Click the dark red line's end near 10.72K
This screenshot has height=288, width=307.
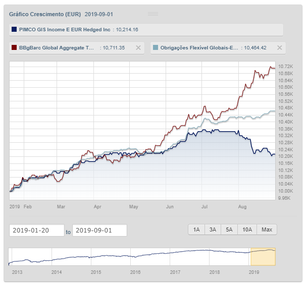tap(273, 68)
